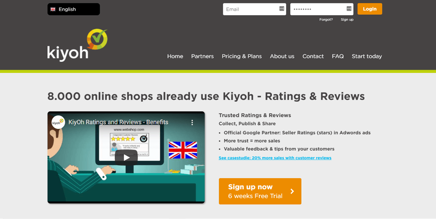
Task: Open the FAQ menu item
Action: point(338,56)
